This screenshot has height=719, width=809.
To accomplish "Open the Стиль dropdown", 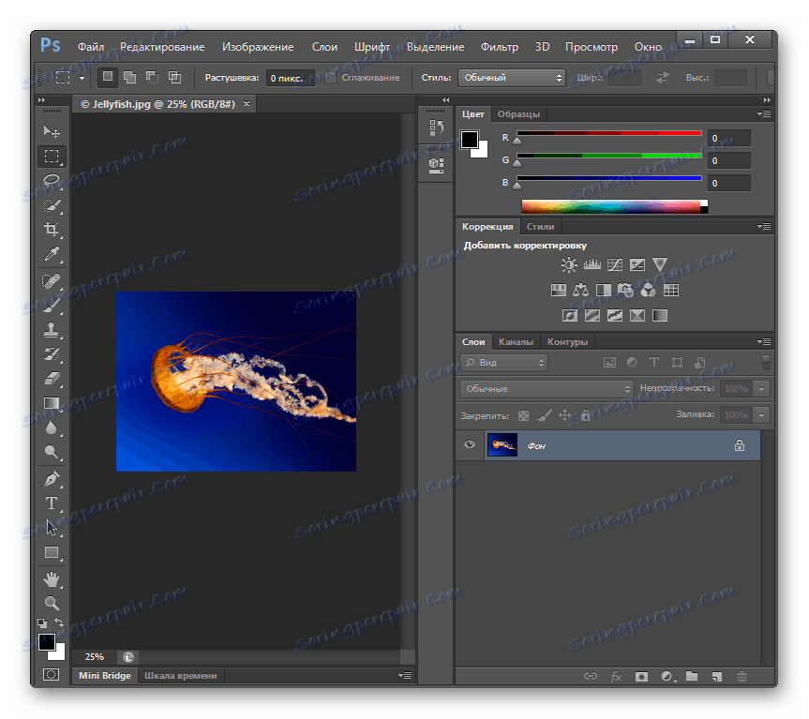I will (512, 78).
